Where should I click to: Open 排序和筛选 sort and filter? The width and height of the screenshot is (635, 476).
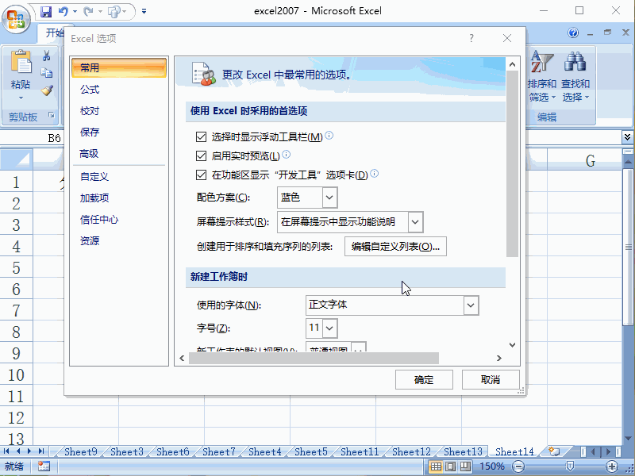click(542, 76)
